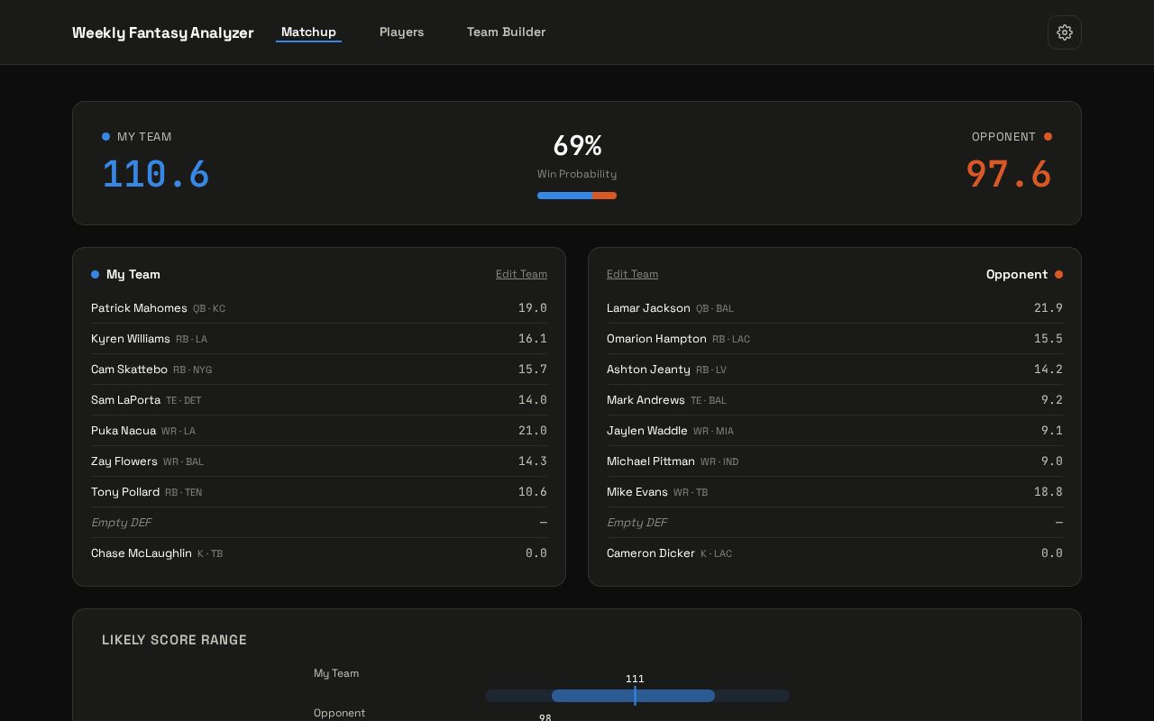Select the Omarion Hampton row
Image resolution: width=1154 pixels, height=721 pixels.
point(835,339)
